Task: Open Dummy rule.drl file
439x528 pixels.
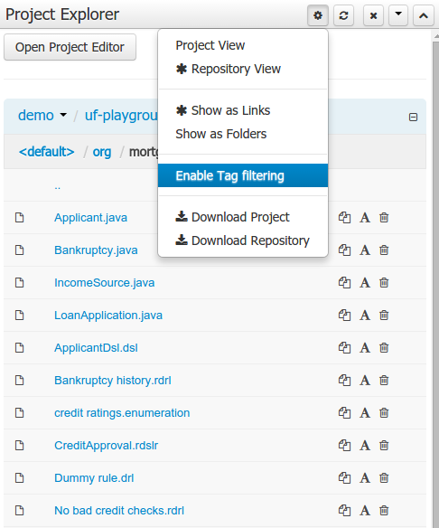Action: point(94,478)
